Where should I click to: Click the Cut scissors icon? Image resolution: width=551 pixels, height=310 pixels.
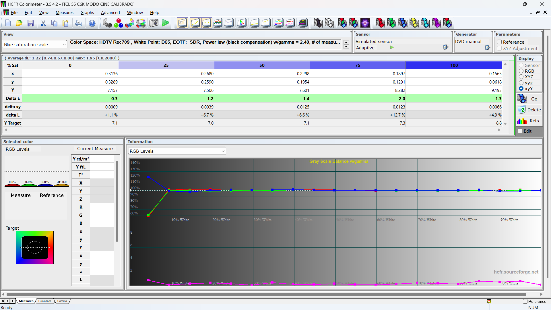[43, 23]
